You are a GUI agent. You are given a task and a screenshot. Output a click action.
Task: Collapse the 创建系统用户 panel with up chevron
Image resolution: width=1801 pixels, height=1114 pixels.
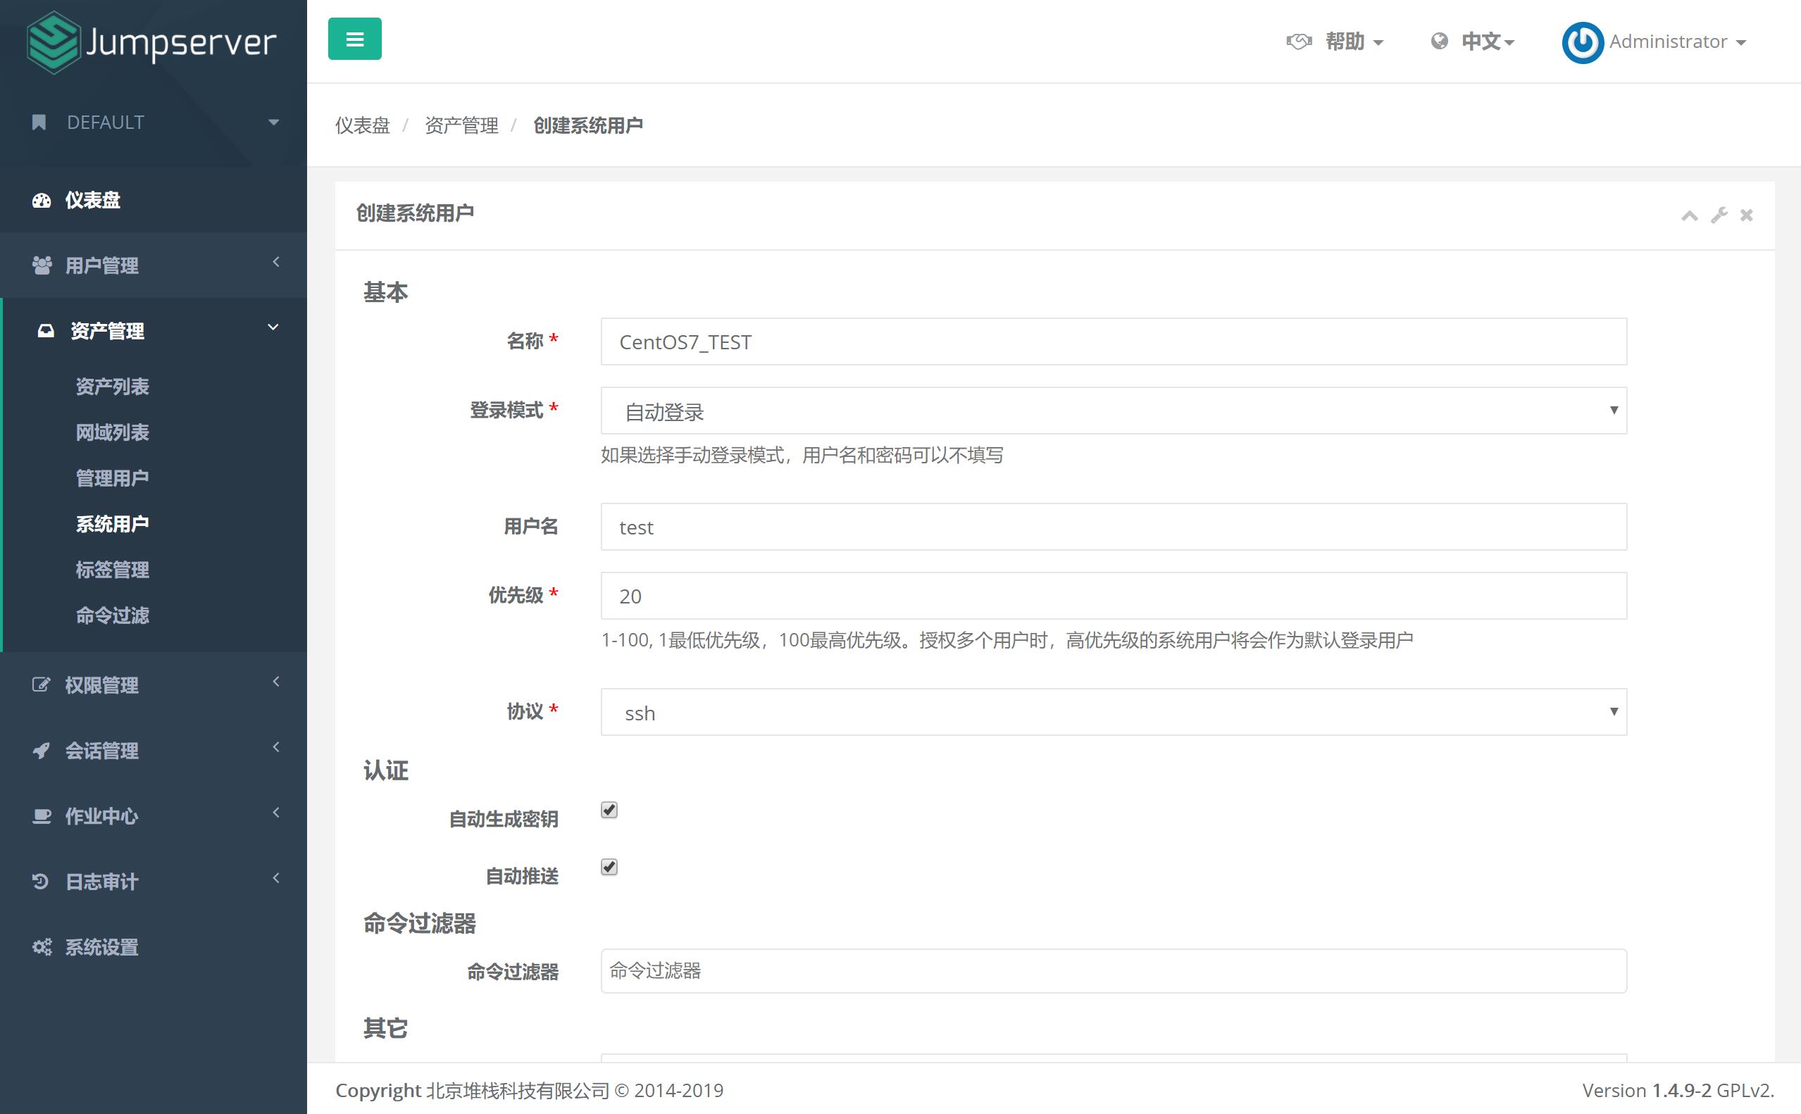1690,215
